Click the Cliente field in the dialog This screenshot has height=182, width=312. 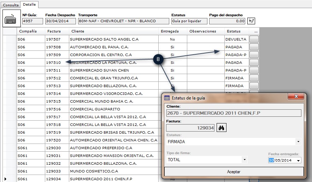coord(234,113)
